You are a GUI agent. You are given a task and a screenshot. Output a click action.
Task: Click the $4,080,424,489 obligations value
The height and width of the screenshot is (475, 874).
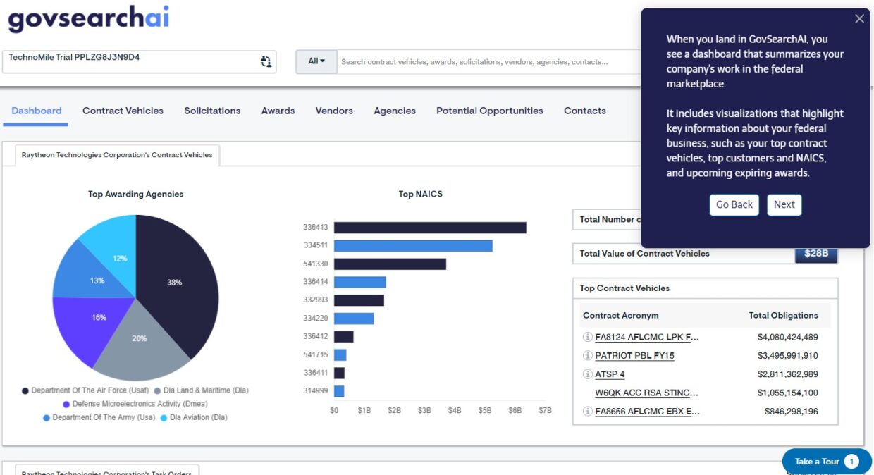click(x=787, y=337)
